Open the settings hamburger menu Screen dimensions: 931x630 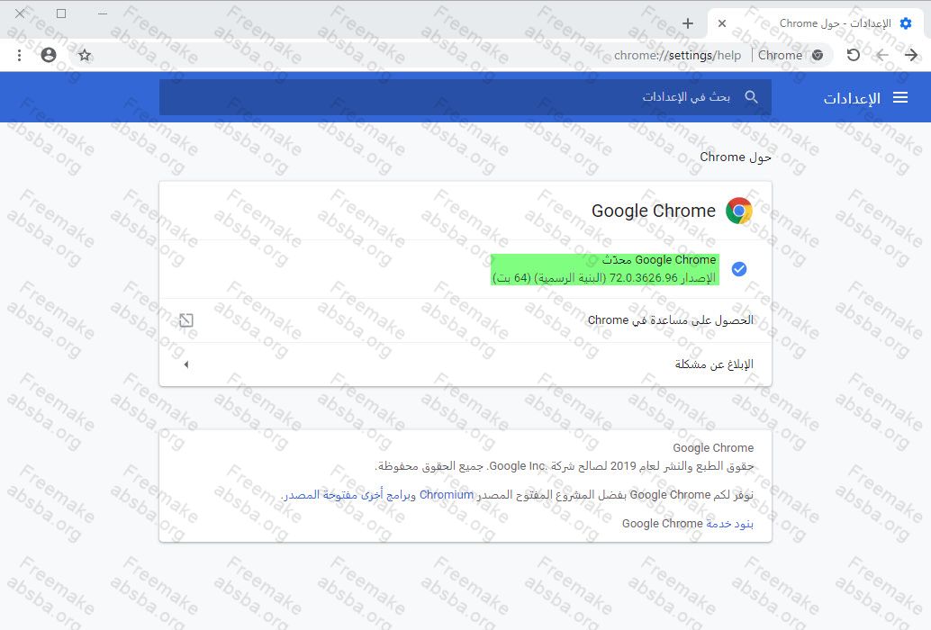[900, 97]
